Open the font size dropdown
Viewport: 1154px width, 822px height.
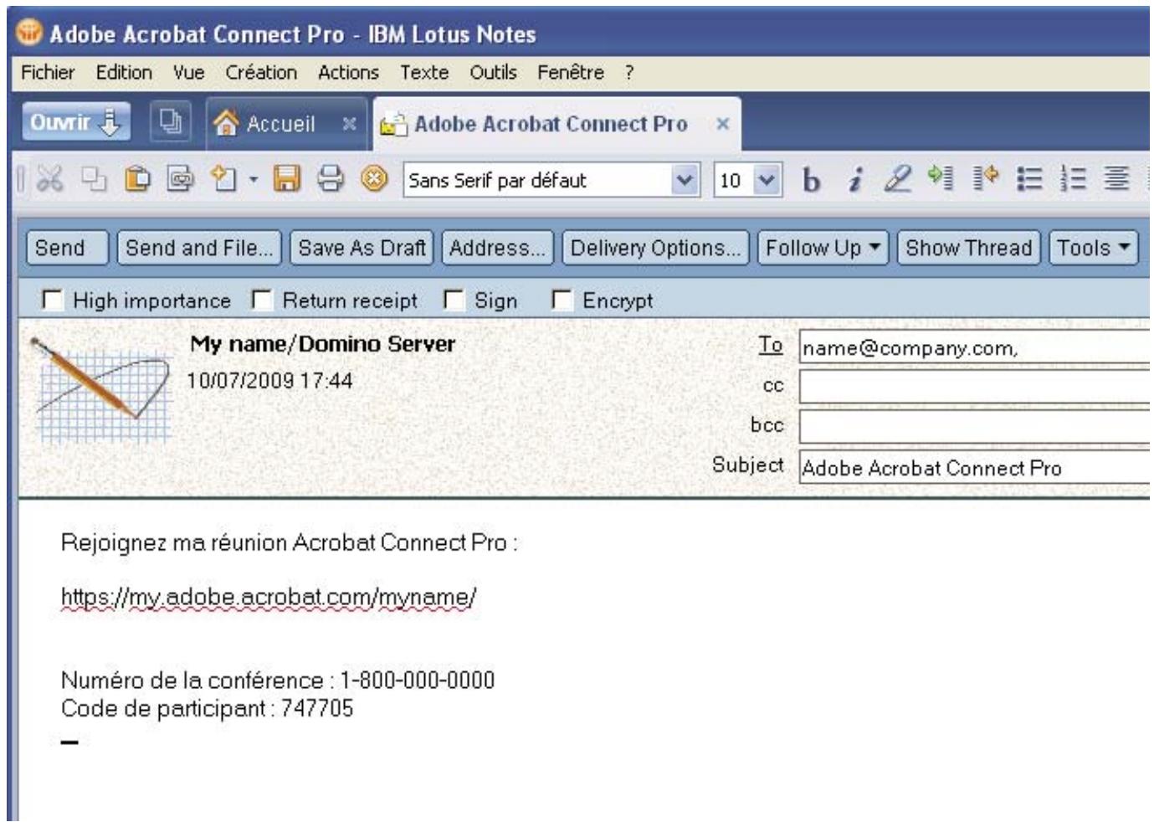pos(767,180)
